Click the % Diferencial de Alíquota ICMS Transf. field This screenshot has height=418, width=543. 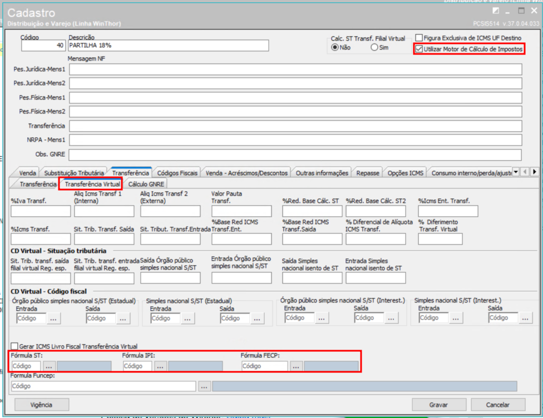pos(376,239)
